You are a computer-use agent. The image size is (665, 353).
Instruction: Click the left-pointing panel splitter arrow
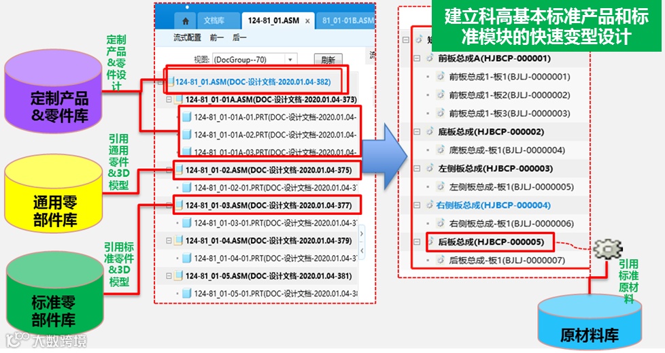362,251
